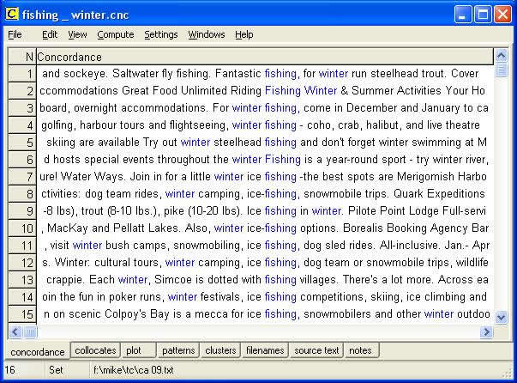517x383 pixels.
Task: Open the Windows menu
Action: (207, 34)
